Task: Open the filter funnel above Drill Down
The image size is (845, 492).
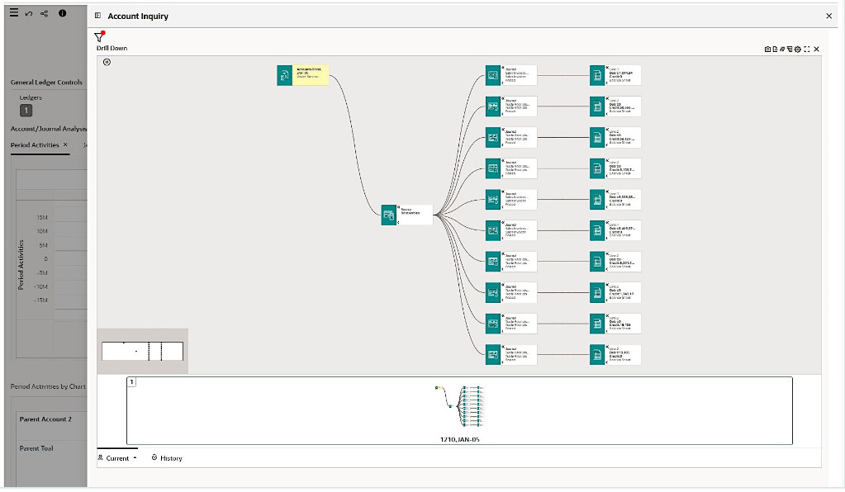Action: [98, 36]
